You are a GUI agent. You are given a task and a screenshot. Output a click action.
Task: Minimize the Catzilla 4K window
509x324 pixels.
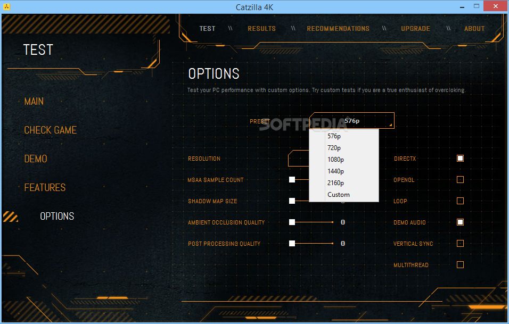click(462, 6)
